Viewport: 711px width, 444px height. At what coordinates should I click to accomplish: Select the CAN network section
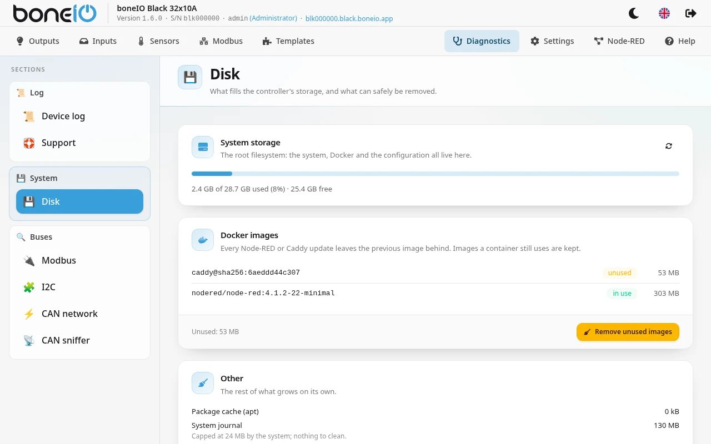click(x=79, y=314)
